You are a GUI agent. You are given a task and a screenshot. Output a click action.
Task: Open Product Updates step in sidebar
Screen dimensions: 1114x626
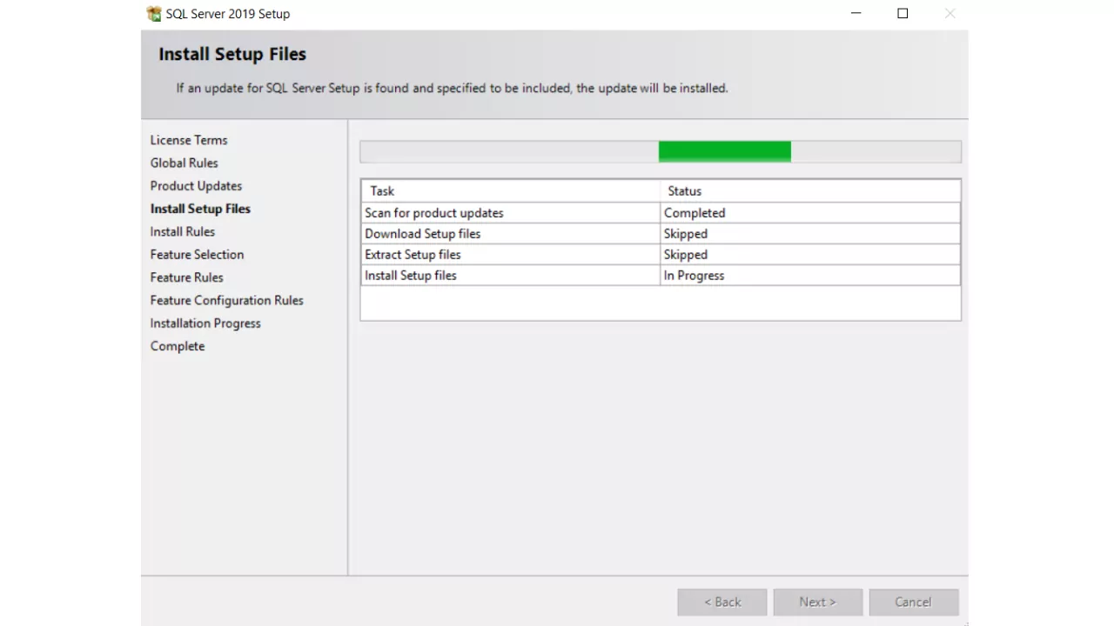[196, 186]
